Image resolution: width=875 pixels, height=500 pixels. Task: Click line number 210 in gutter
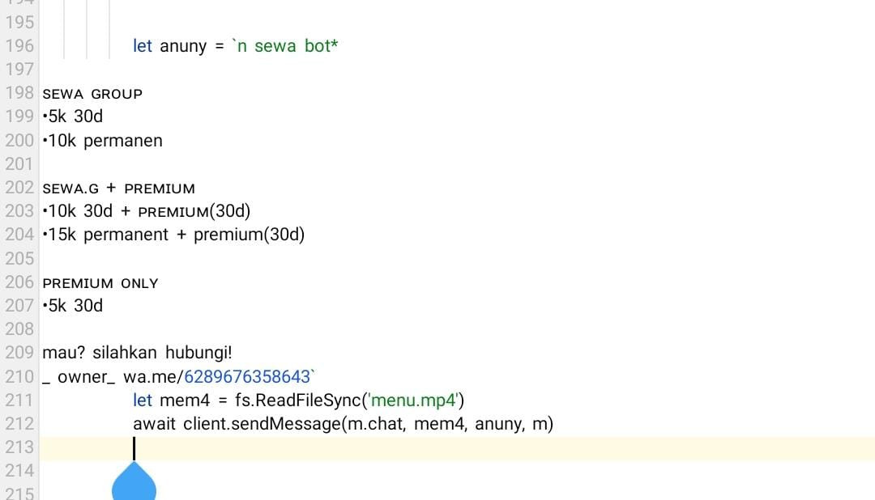point(19,377)
